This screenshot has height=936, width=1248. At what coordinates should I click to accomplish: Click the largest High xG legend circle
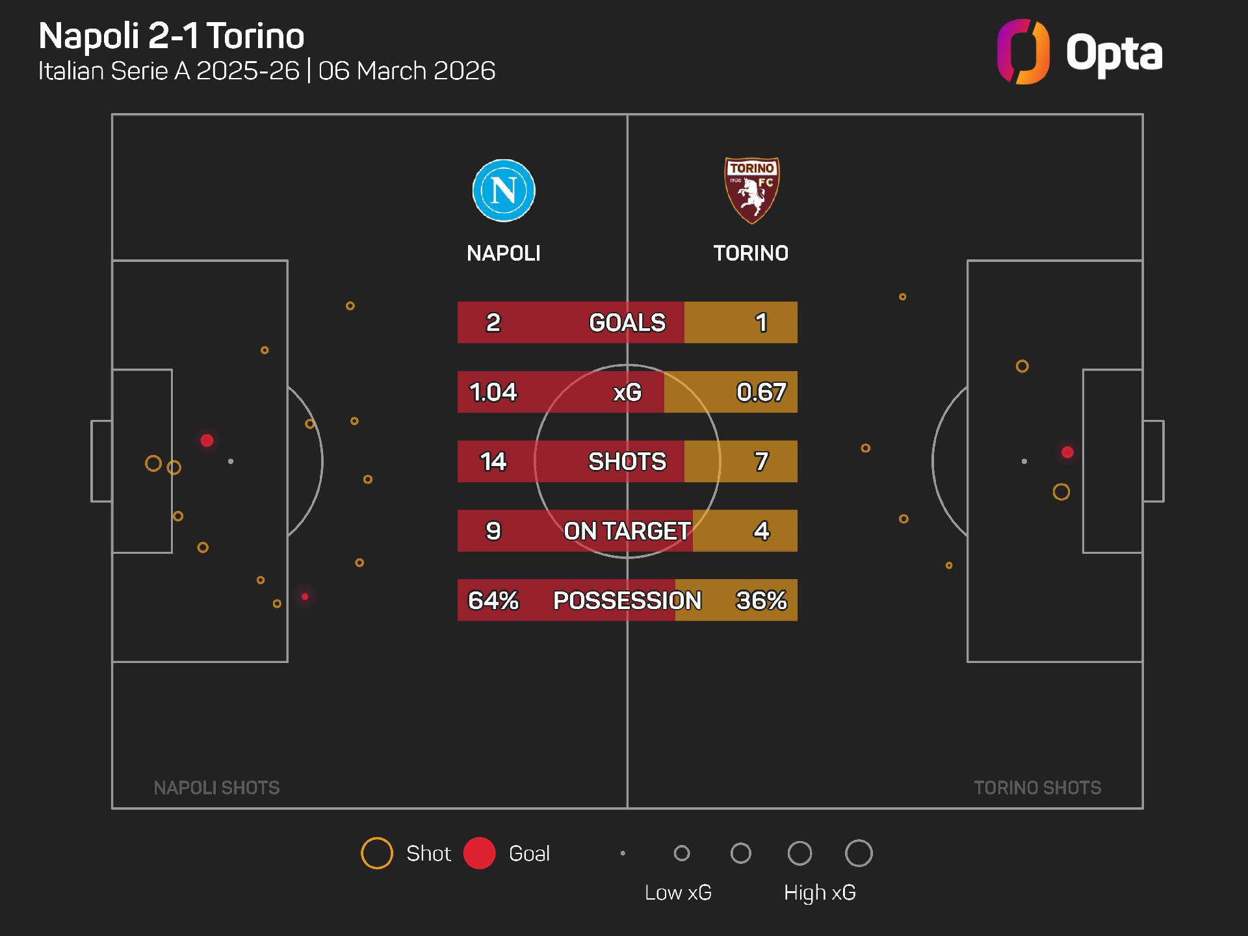[x=858, y=853]
